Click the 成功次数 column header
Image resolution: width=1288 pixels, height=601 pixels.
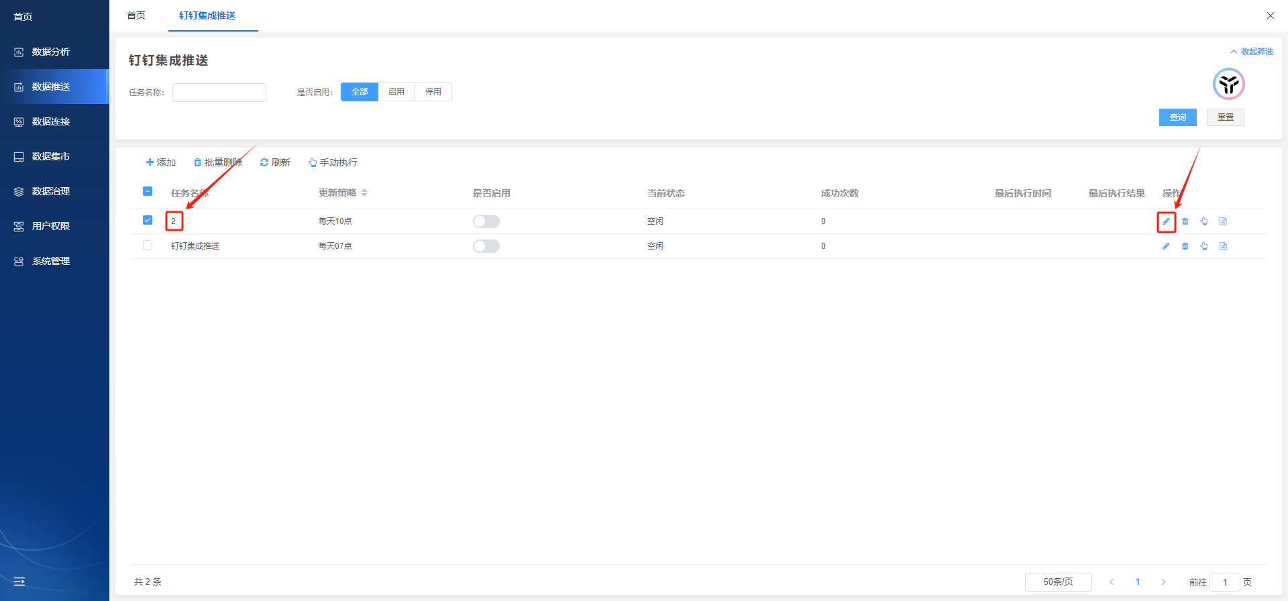[840, 193]
